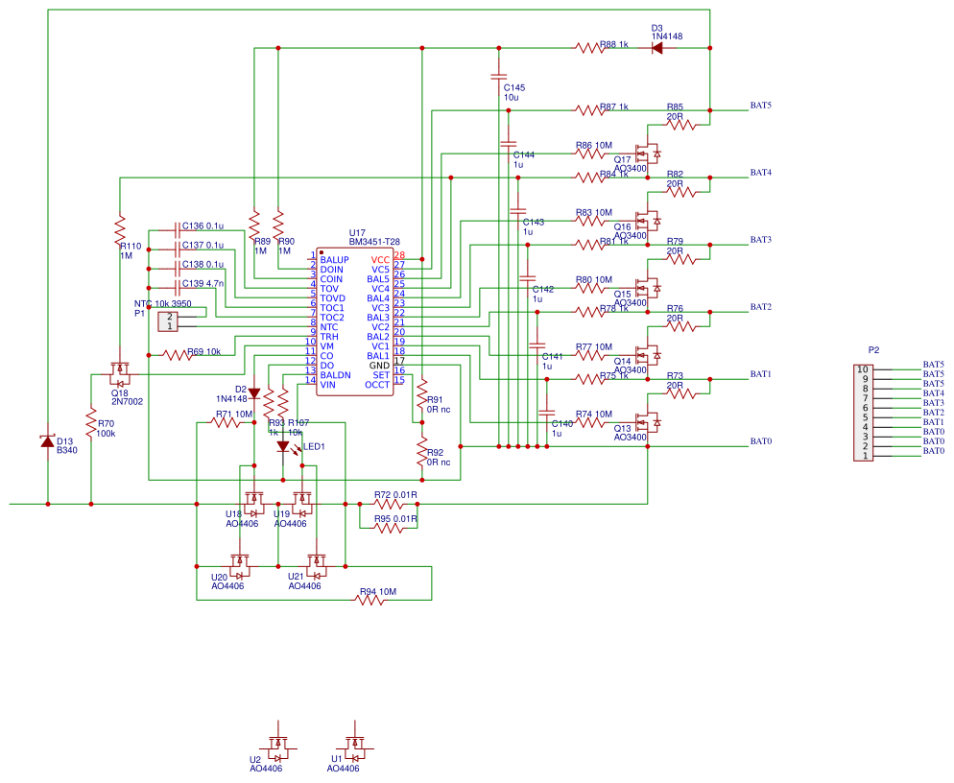Image resolution: width=954 pixels, height=783 pixels.
Task: Click the D2 1N4148 diode symbol
Action: click(x=254, y=393)
